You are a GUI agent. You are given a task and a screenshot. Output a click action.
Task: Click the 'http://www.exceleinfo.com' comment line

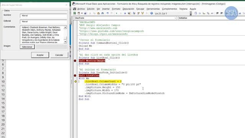pyautogui.click(x=98, y=28)
